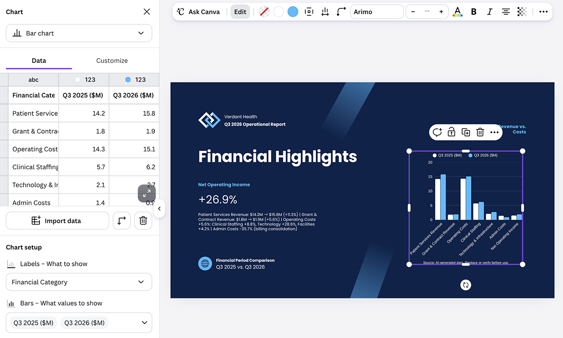Lock the selected chart
This screenshot has height=338, width=563.
(451, 132)
